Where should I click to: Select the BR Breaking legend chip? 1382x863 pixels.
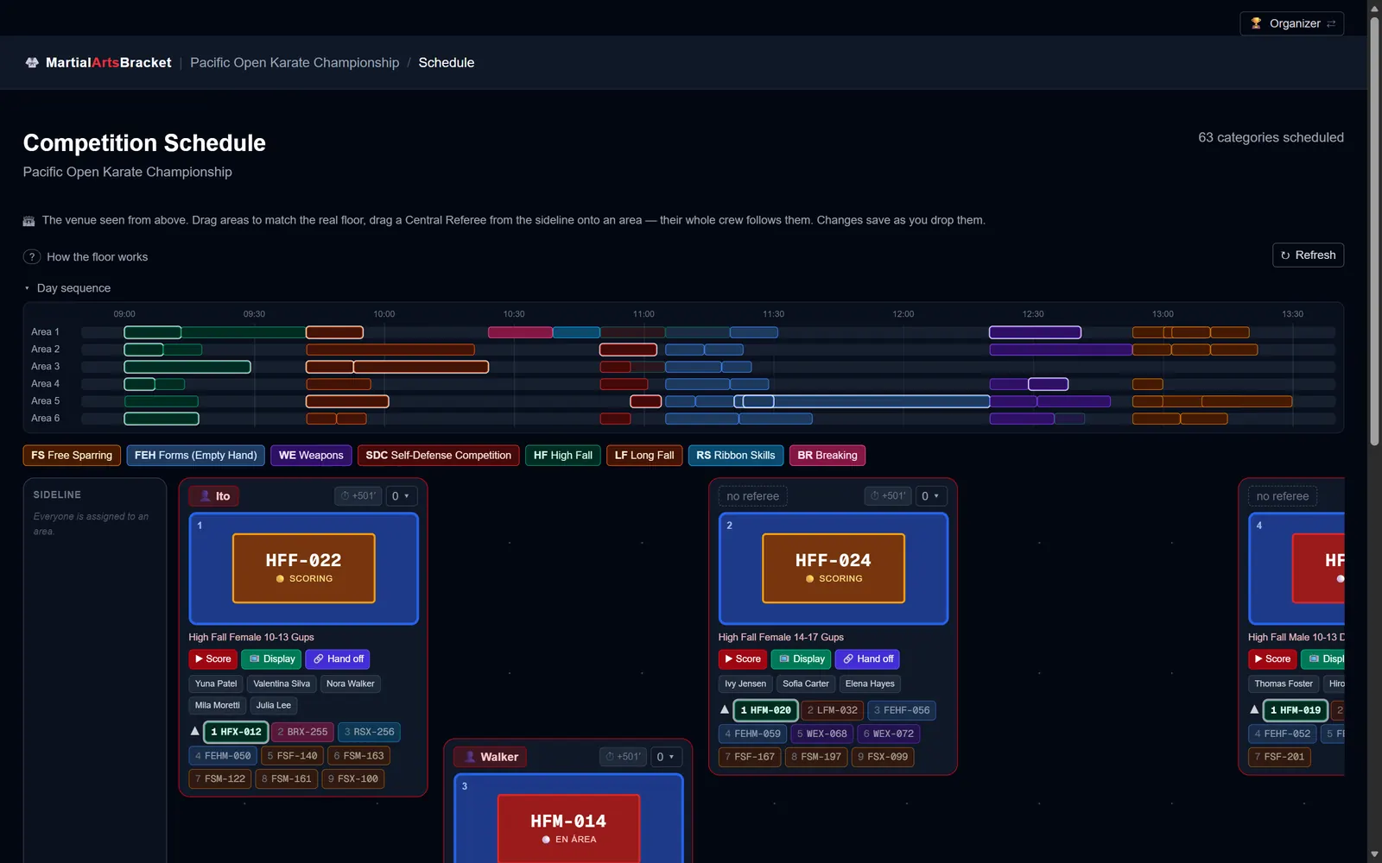pyautogui.click(x=827, y=456)
